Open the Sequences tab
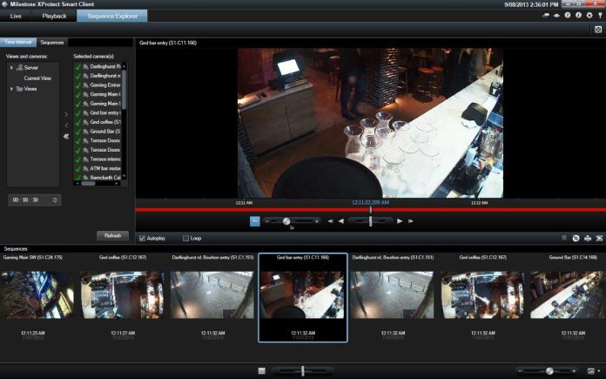The height and width of the screenshot is (379, 606). click(x=51, y=42)
